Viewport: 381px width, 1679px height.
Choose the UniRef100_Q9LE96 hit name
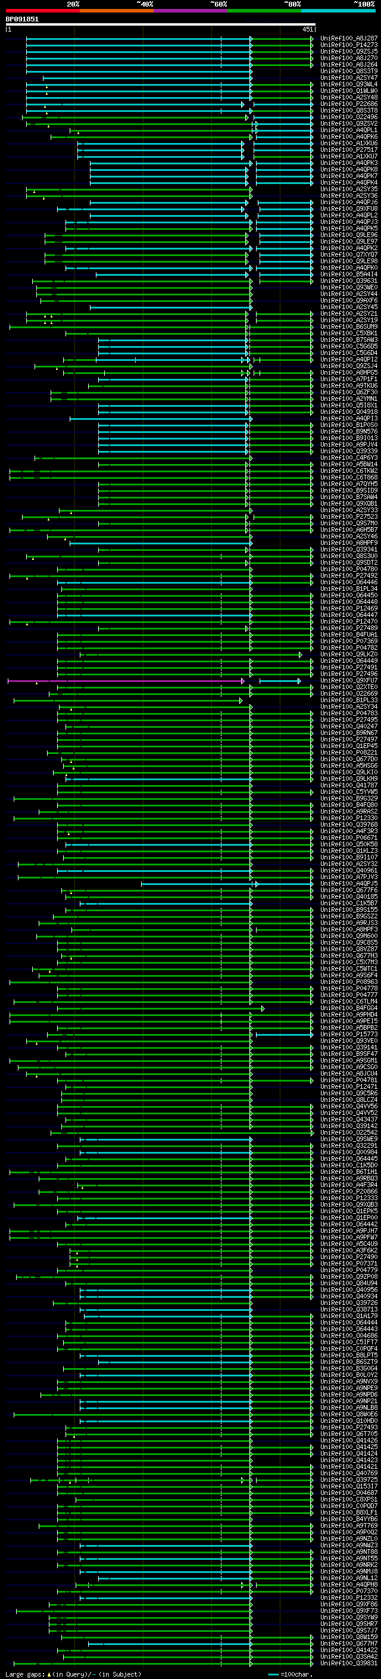pos(349,235)
